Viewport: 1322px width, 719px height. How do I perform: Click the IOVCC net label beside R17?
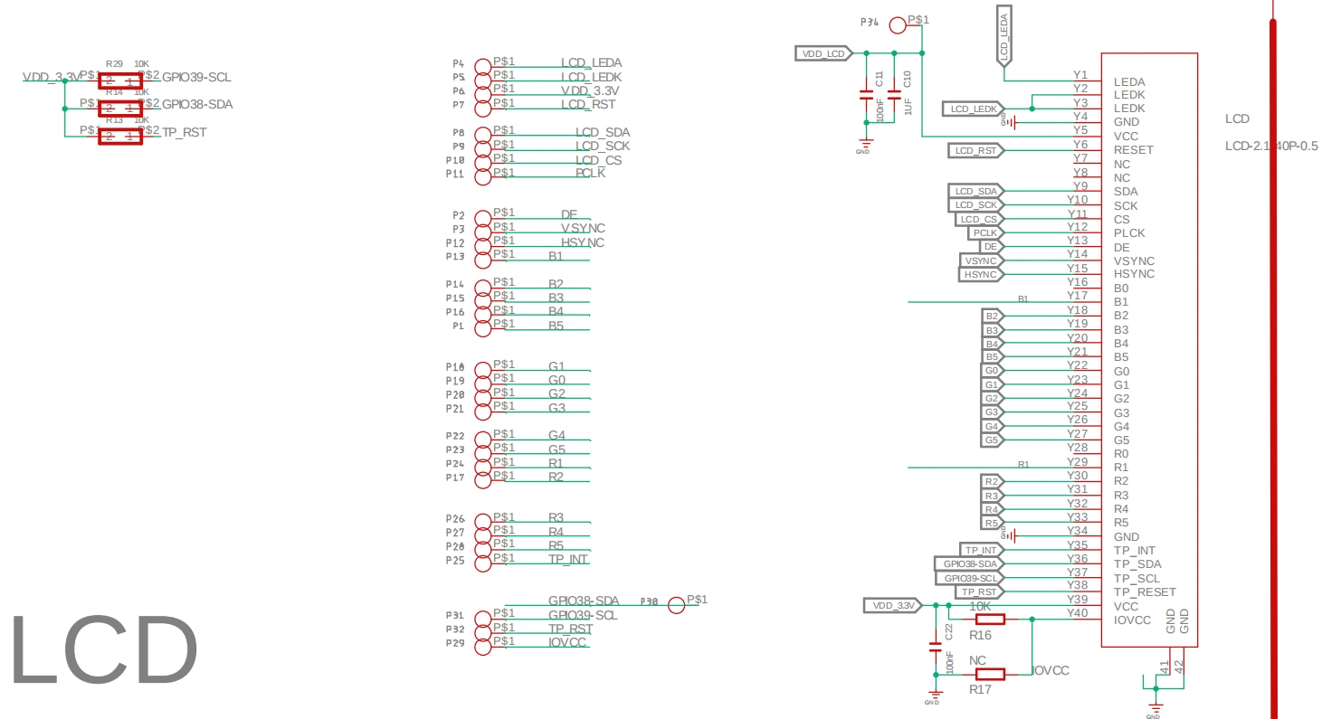[1051, 671]
